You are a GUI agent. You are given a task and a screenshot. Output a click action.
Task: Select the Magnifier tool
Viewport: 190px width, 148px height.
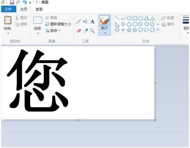click(92, 31)
